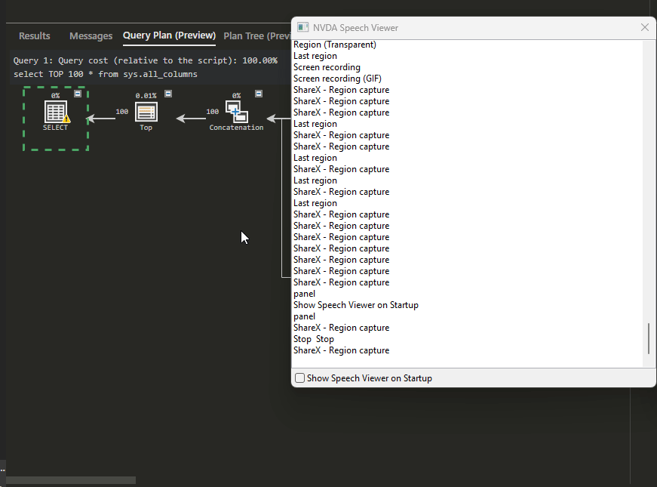Click the Stop Stop line in Speech Viewer
Viewport: 657px width, 487px height.
pos(313,338)
